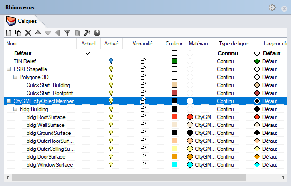Viewport: 291px width, 186px height.
Task: Change red color swatch of bldg:RoofSurface
Action: point(174,117)
